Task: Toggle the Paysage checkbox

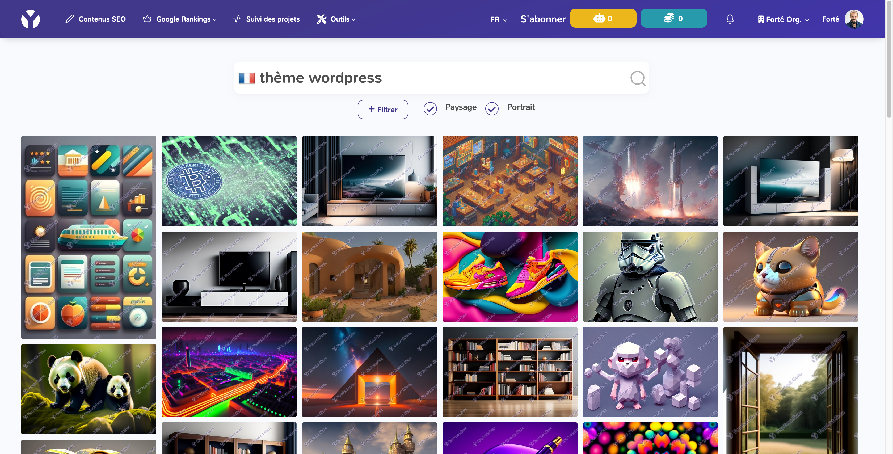Action: coord(430,109)
